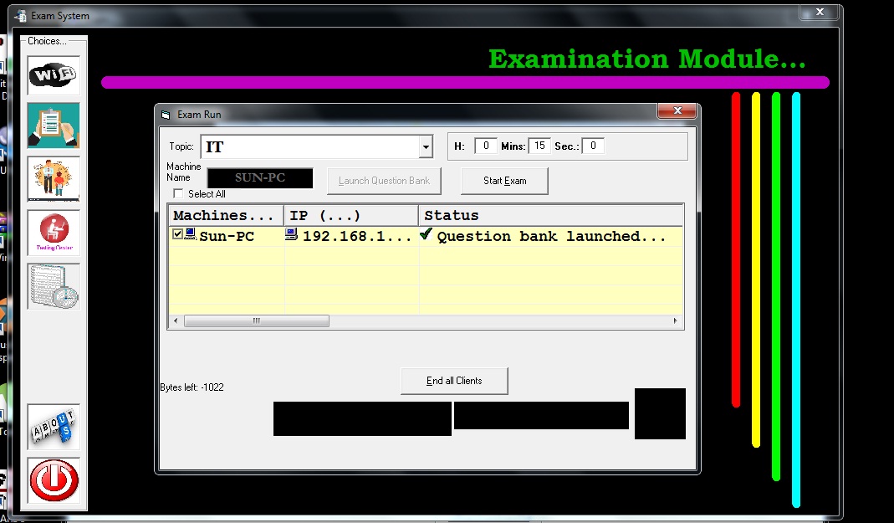Click the IP (...) column header
The height and width of the screenshot is (523, 894).
point(351,216)
